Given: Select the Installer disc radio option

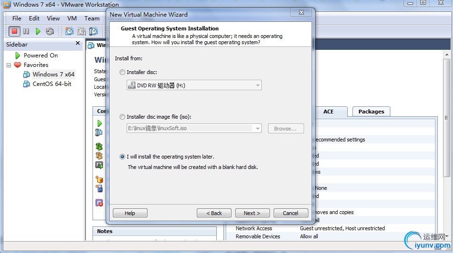Looking at the screenshot, I should (122, 72).
